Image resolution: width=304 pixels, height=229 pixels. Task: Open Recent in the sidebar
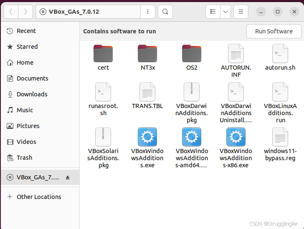click(x=40, y=31)
